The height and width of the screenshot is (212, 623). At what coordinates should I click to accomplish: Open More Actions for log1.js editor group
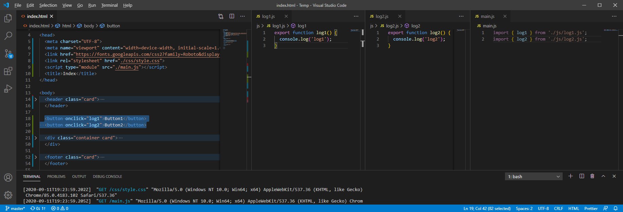[x=356, y=16]
